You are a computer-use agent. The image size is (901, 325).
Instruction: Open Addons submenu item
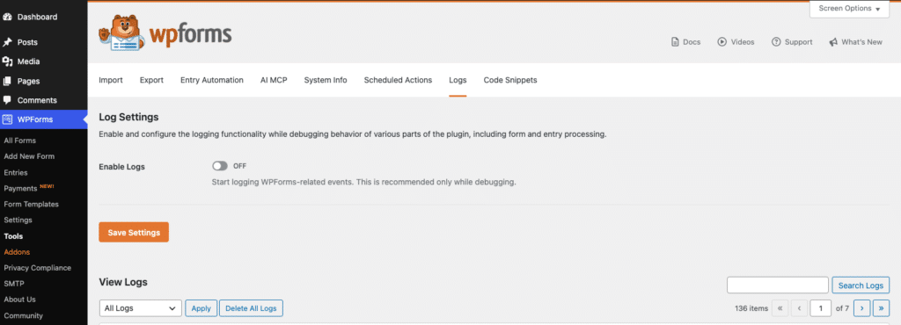pos(17,252)
